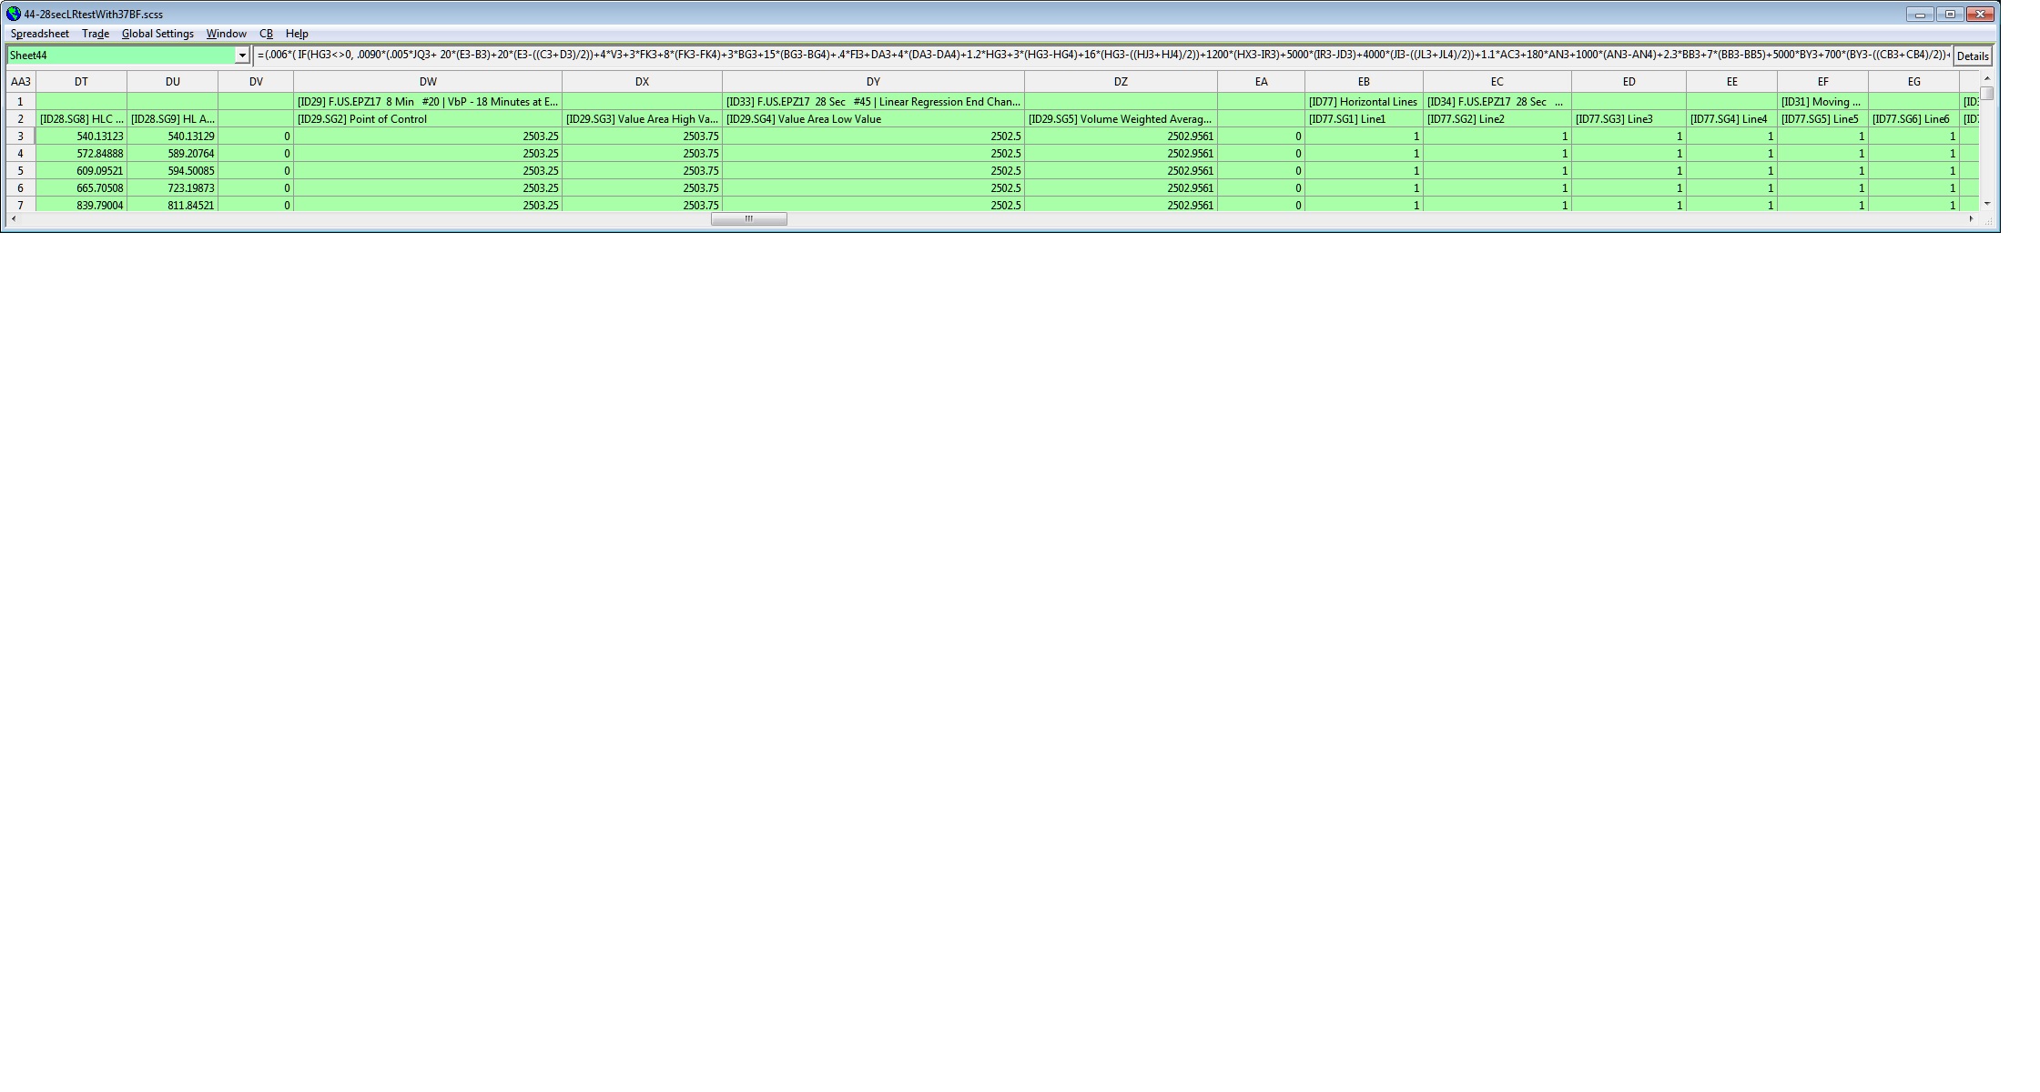Open the CB menu
Image resolution: width=2040 pixels, height=1092 pixels.
[266, 34]
